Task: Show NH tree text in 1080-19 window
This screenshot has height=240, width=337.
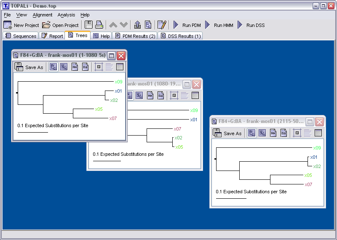Action: 150,96
